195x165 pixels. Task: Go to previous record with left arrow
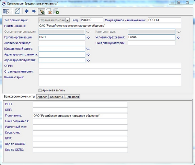click(x=27, y=11)
